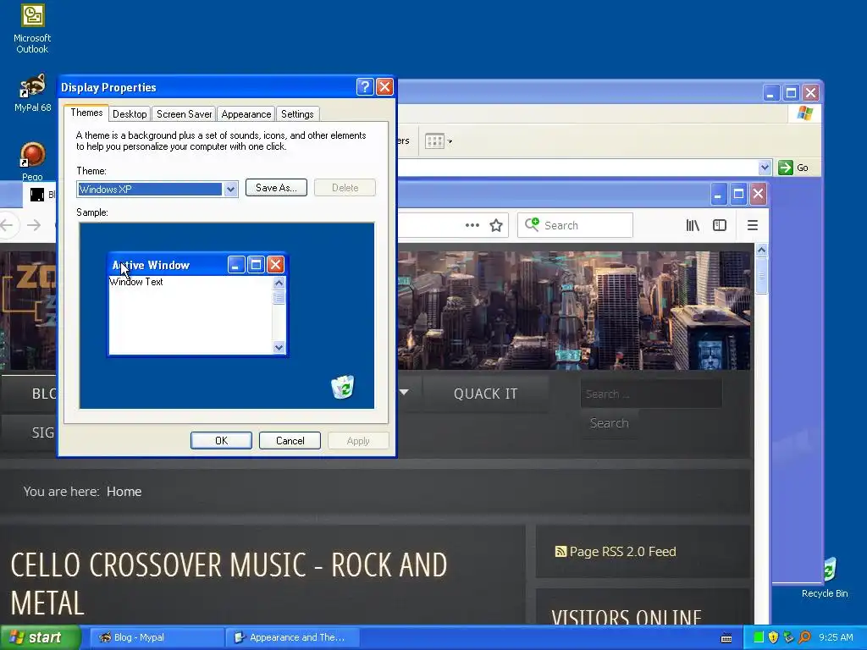Open the Pego desktop shortcut icon
The height and width of the screenshot is (650, 867).
(32, 161)
